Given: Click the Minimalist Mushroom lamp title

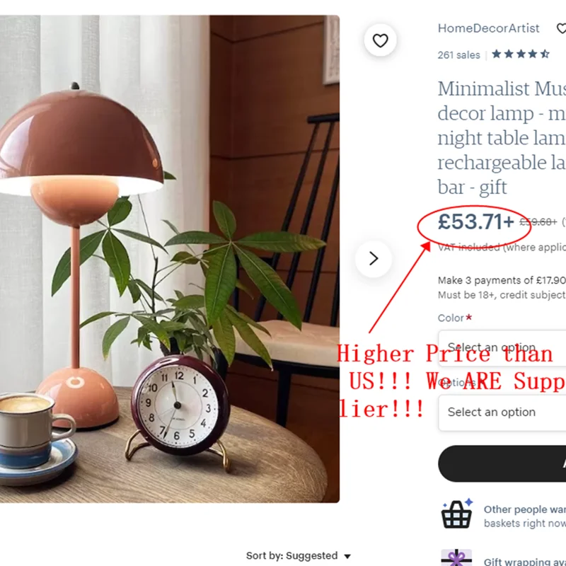Looking at the screenshot, I should tap(502, 137).
